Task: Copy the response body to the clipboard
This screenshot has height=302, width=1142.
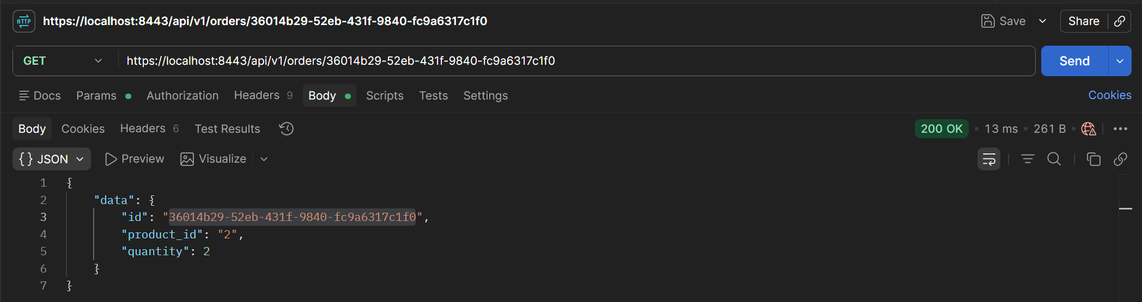Action: (x=1094, y=159)
